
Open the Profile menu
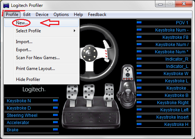(x=12, y=15)
